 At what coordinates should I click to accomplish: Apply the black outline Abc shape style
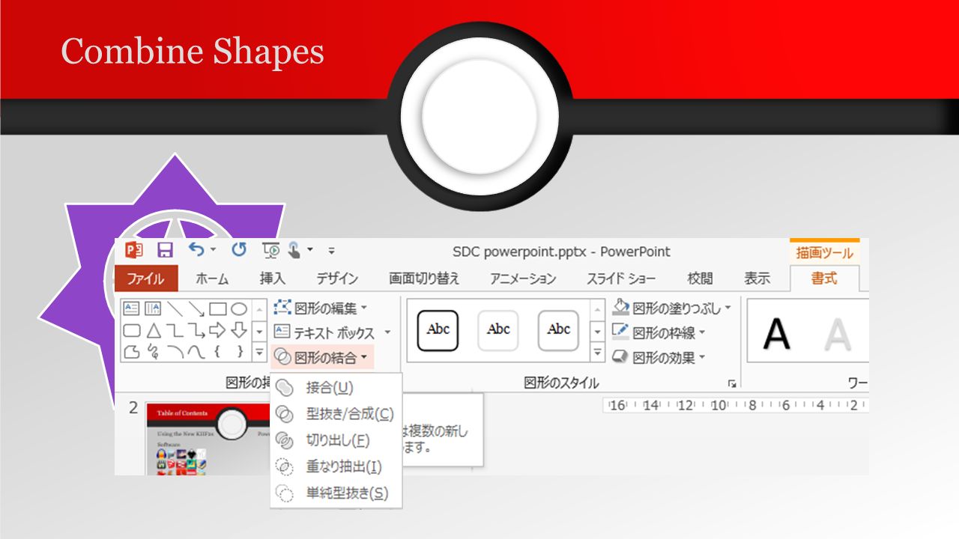coord(438,330)
